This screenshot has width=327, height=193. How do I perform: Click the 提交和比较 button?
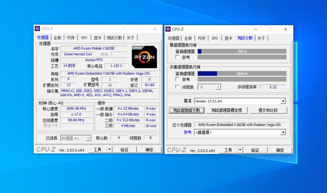coord(269,110)
